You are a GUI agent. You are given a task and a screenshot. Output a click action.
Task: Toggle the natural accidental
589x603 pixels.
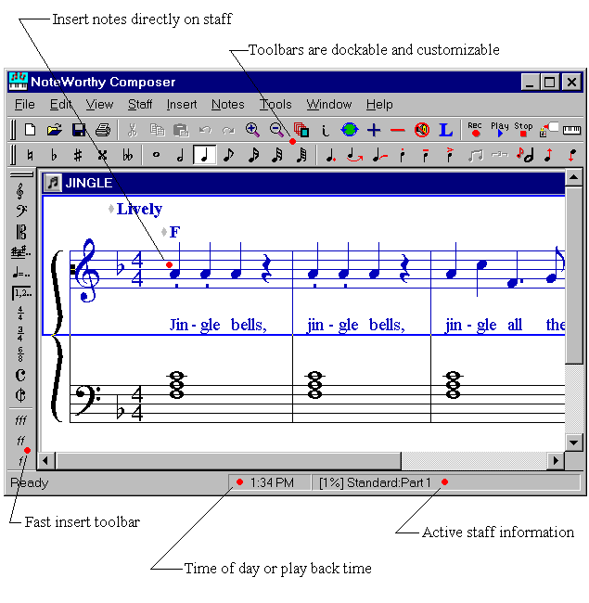tap(30, 155)
